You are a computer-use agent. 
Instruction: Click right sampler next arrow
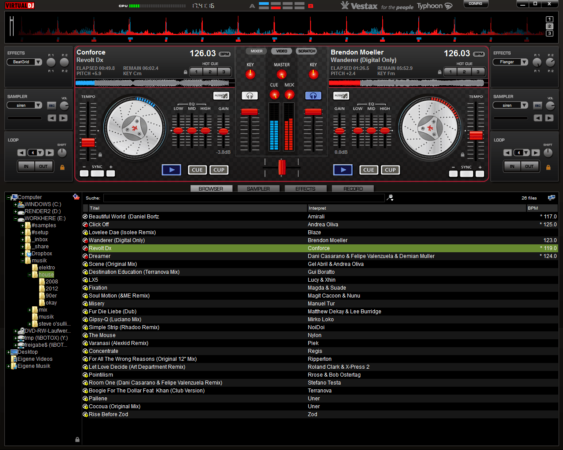click(549, 118)
